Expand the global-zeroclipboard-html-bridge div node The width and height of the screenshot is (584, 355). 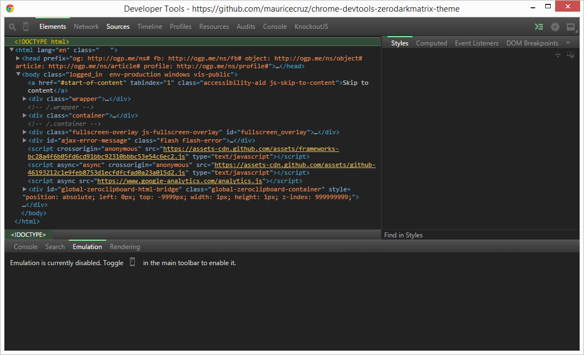(x=24, y=189)
